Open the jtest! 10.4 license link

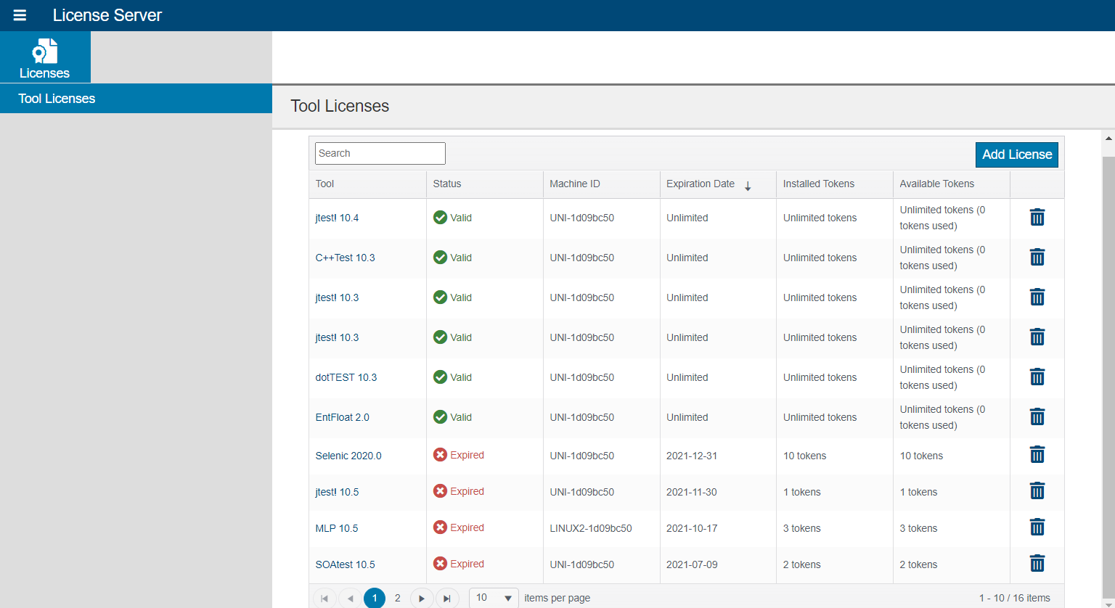[x=337, y=218]
